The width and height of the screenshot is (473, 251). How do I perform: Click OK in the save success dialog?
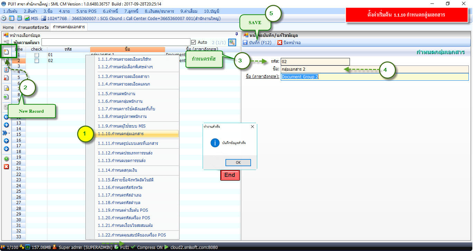(x=238, y=162)
